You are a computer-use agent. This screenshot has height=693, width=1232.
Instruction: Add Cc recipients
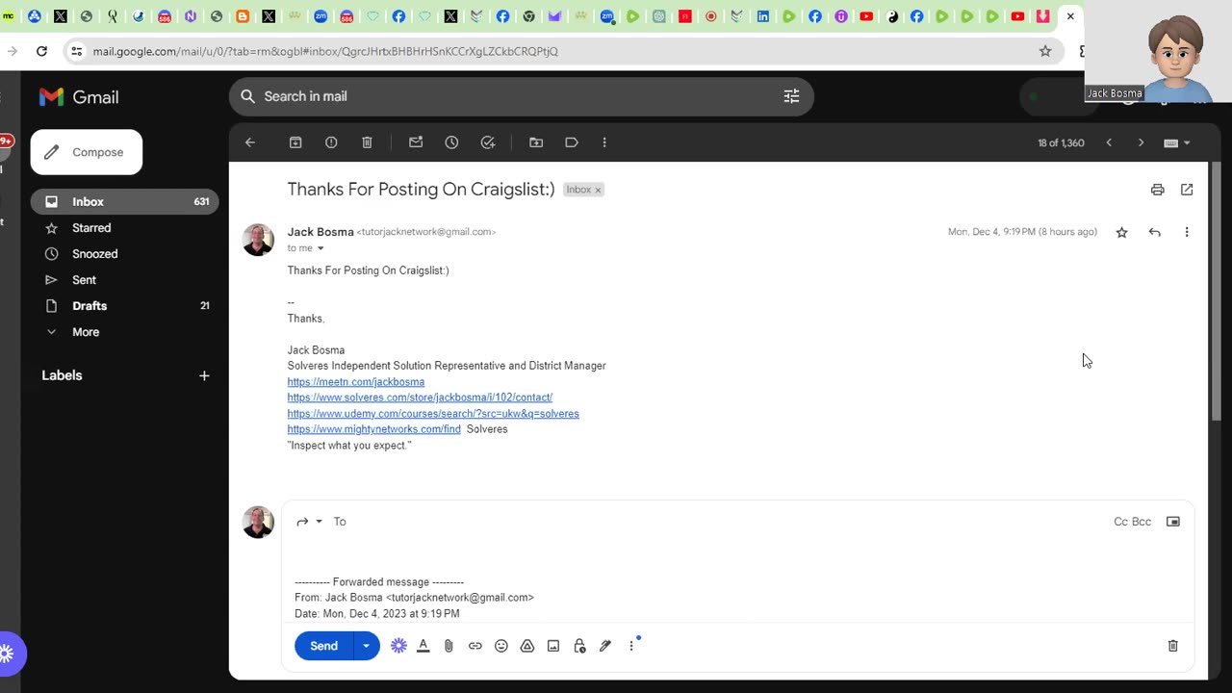click(1120, 522)
